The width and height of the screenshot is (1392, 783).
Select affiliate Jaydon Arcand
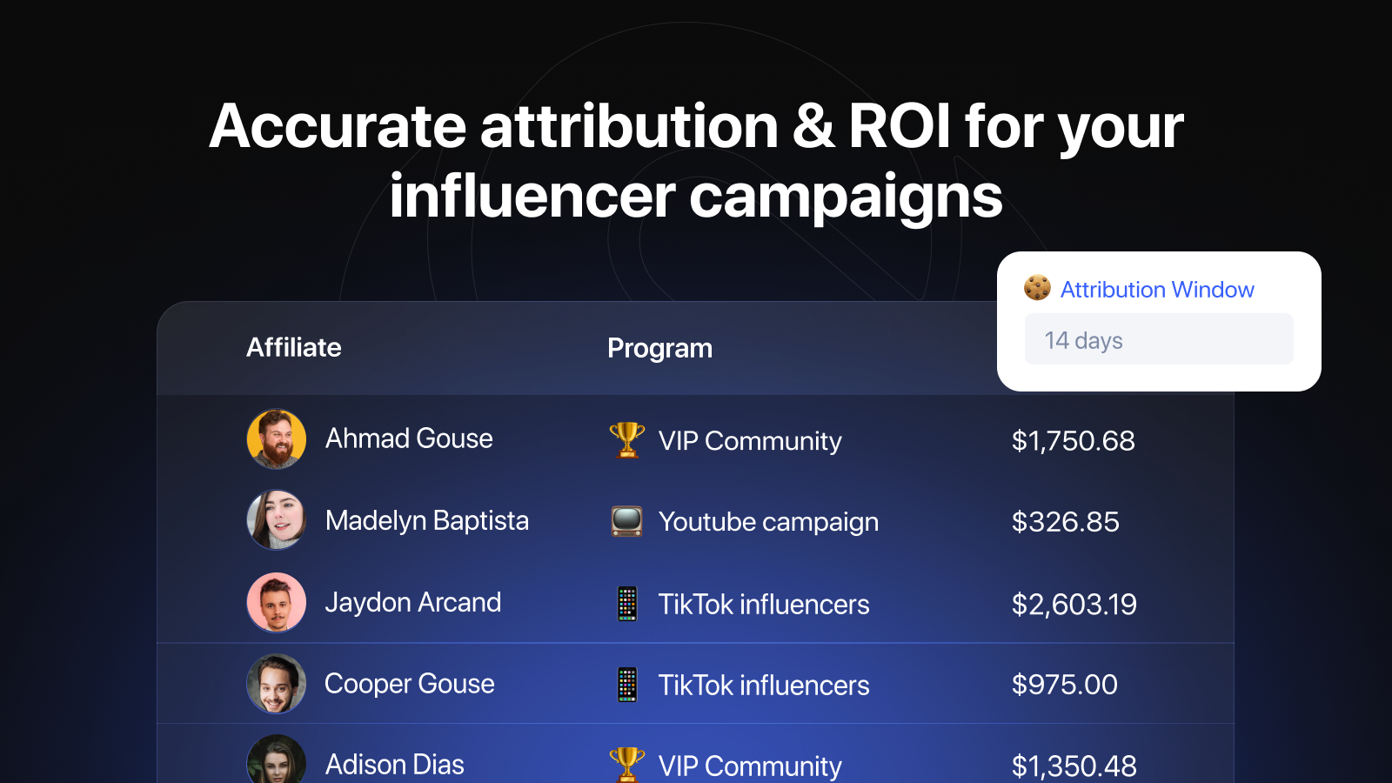point(413,602)
